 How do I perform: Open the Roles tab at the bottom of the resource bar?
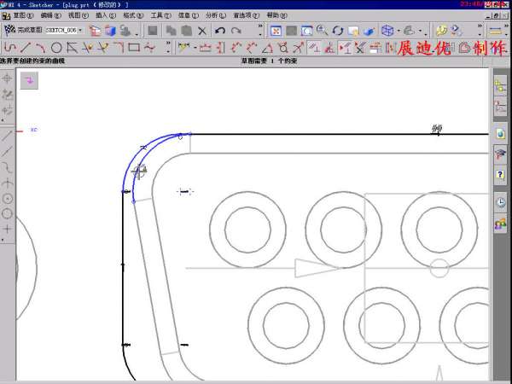tap(500, 224)
